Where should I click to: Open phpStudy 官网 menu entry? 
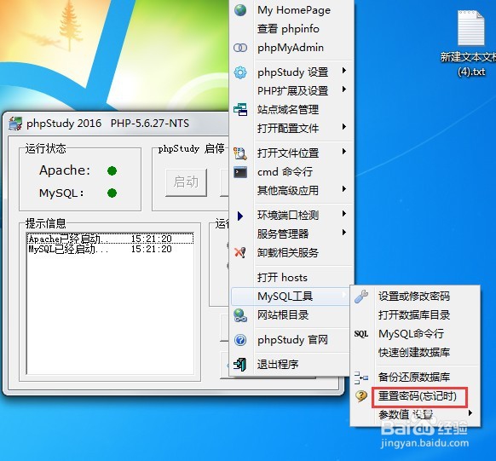292,340
